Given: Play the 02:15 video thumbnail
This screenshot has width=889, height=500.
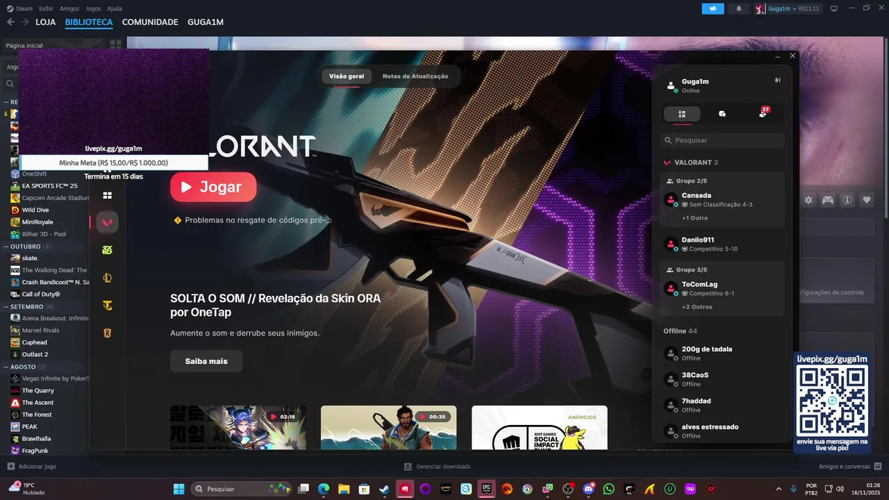Looking at the screenshot, I should 238,427.
